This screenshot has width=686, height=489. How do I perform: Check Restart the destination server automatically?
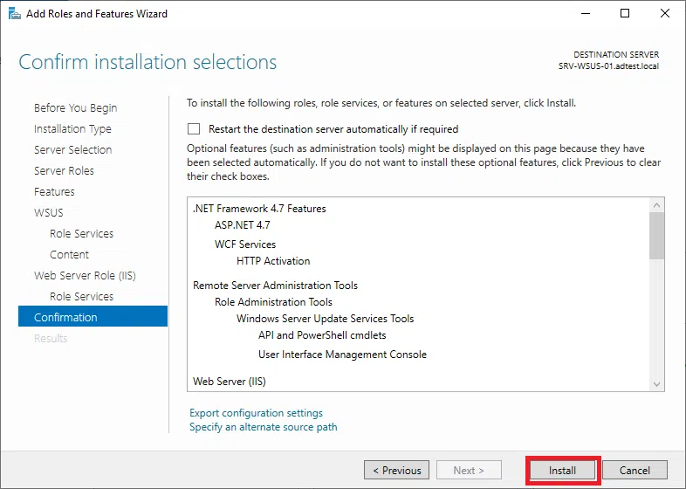tap(194, 128)
